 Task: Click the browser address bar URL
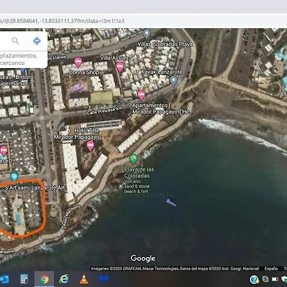[62, 21]
